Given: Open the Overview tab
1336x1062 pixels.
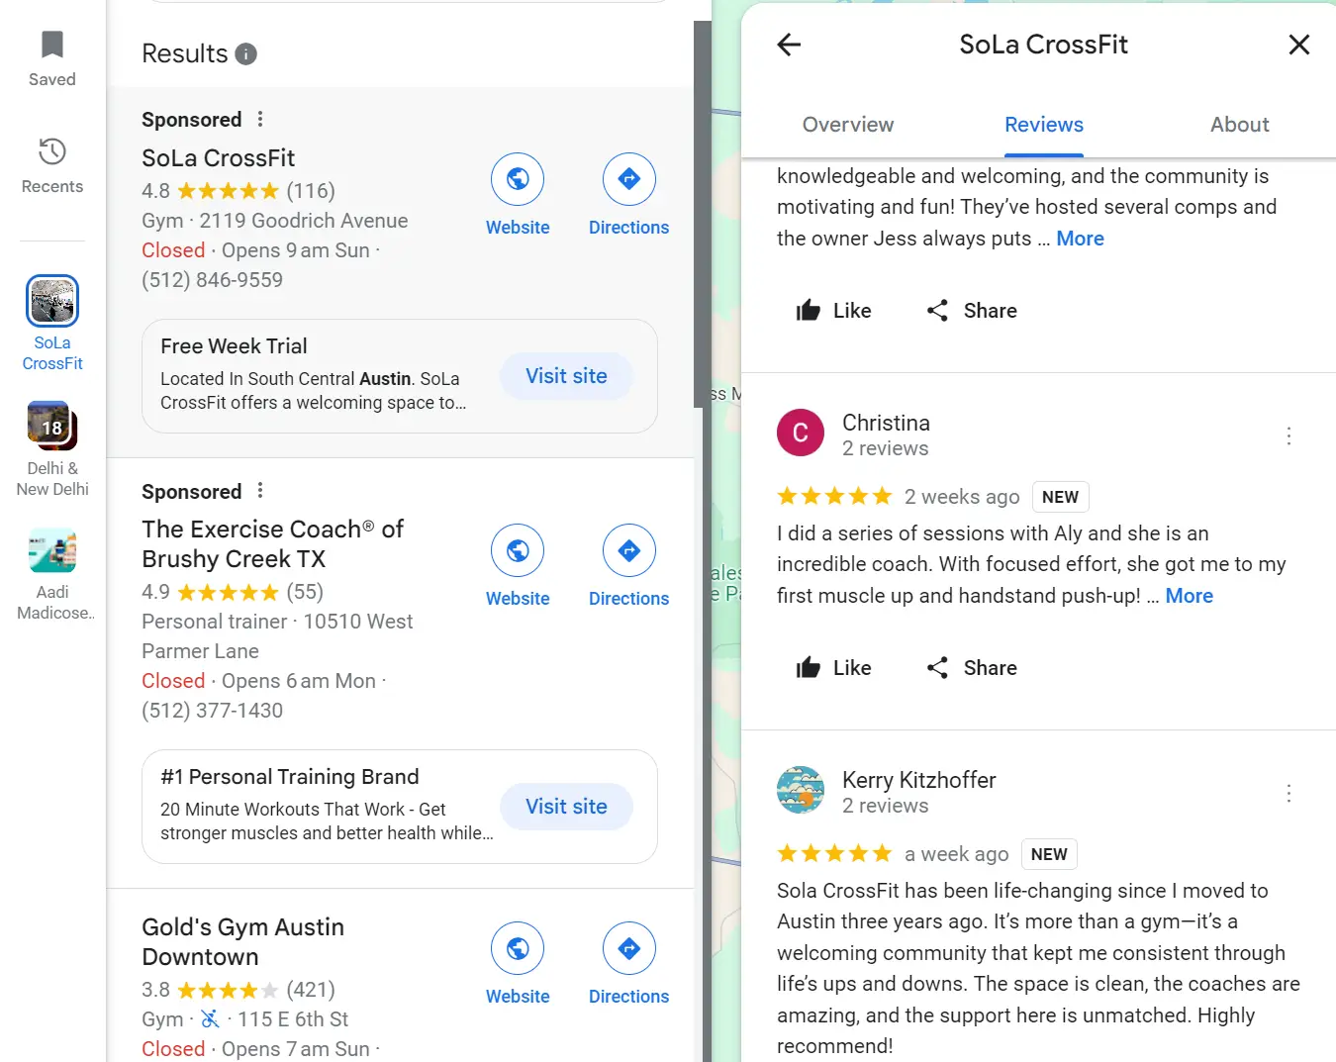Looking at the screenshot, I should point(847,125).
